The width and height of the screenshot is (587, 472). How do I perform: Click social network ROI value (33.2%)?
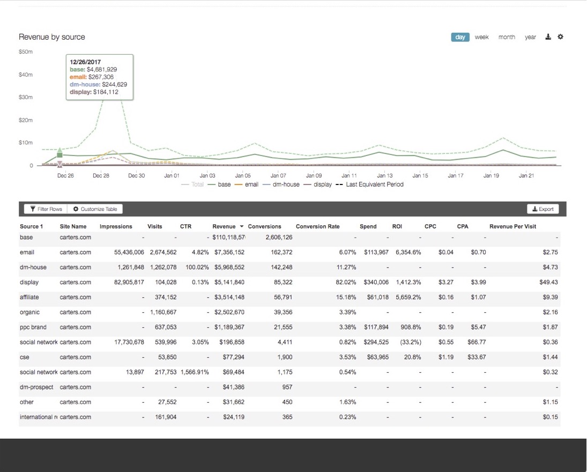[411, 342]
